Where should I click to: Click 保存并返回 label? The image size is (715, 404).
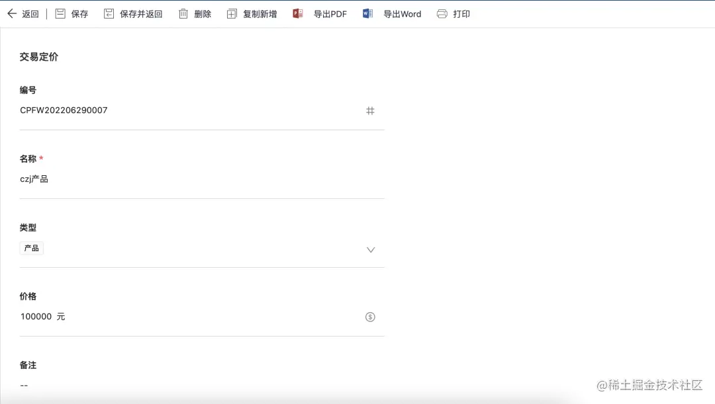(142, 14)
